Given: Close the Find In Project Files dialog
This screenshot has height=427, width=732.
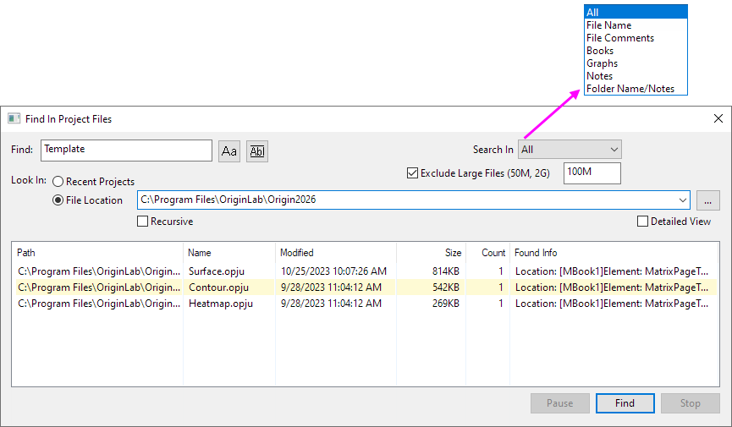Looking at the screenshot, I should click(718, 119).
